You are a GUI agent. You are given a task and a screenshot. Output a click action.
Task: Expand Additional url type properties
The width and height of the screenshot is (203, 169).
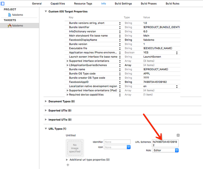click(67, 160)
